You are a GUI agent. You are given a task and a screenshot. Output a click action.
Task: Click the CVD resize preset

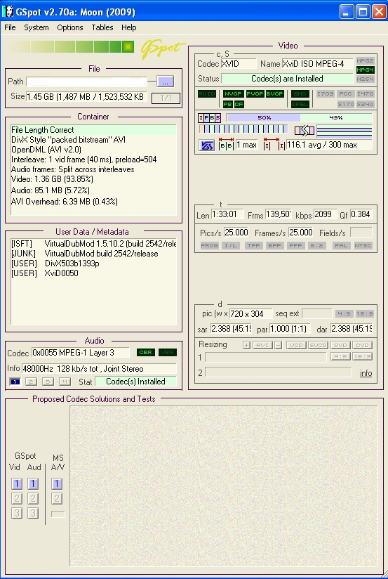[362, 345]
